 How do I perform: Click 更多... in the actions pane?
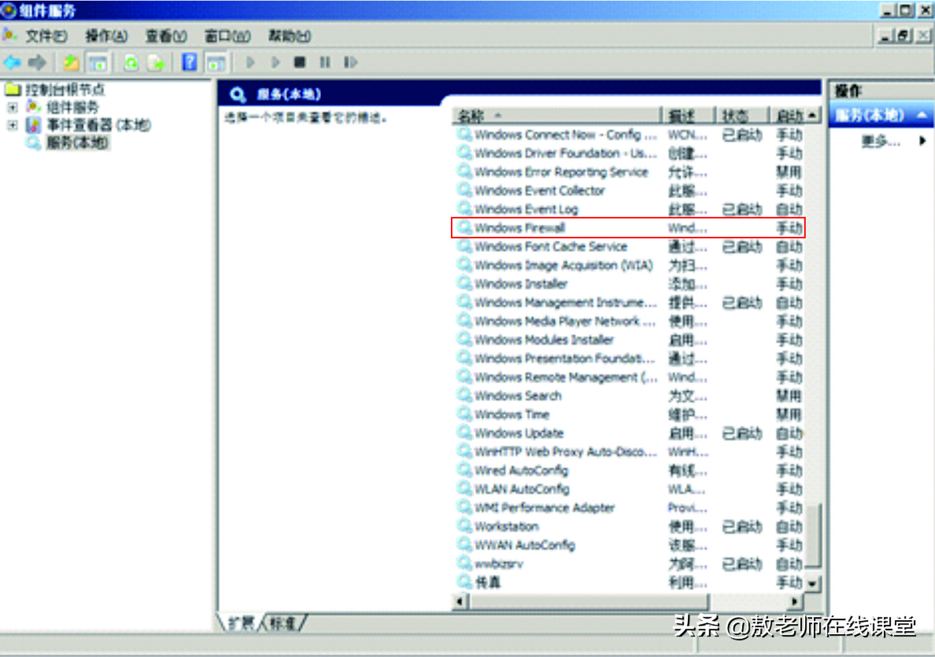(881, 141)
